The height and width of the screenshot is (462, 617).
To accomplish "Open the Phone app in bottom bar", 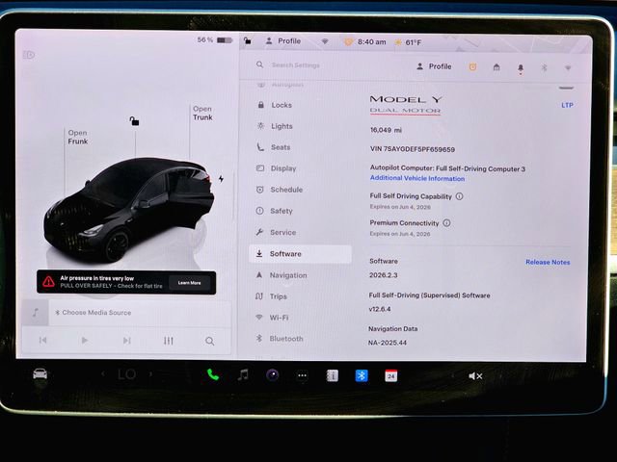I will (213, 374).
